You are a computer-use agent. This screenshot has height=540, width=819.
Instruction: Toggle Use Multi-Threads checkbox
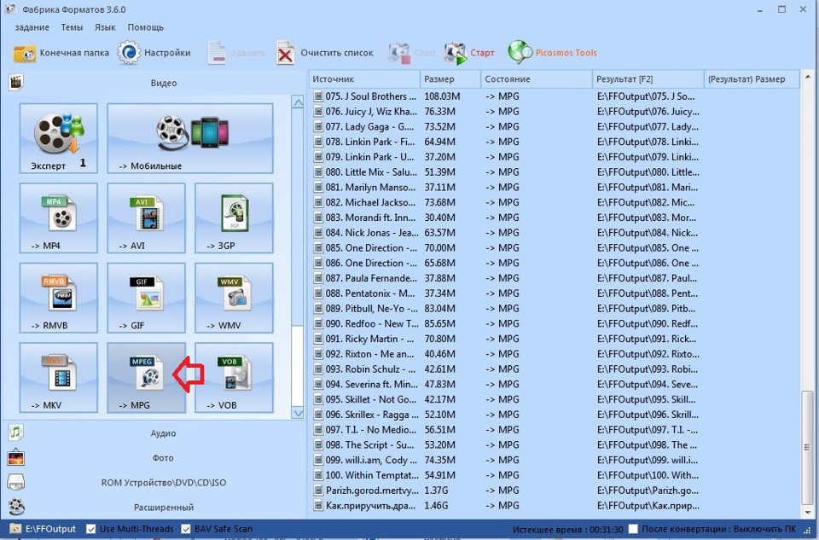coord(91,529)
